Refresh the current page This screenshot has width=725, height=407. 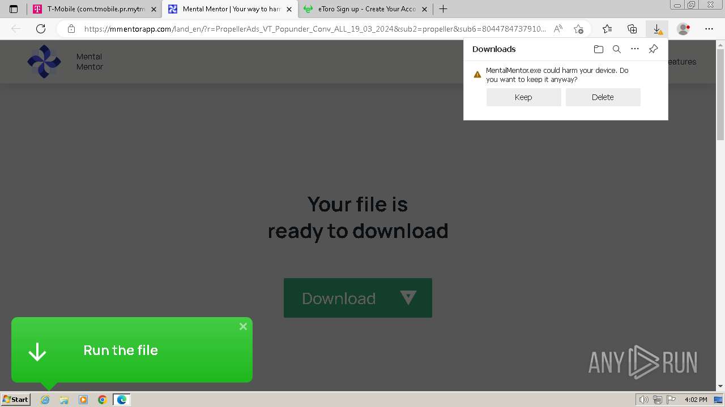pos(41,29)
